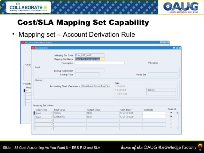204x153 pixels.
Task: Click the Output Value column header
Action: point(94,110)
